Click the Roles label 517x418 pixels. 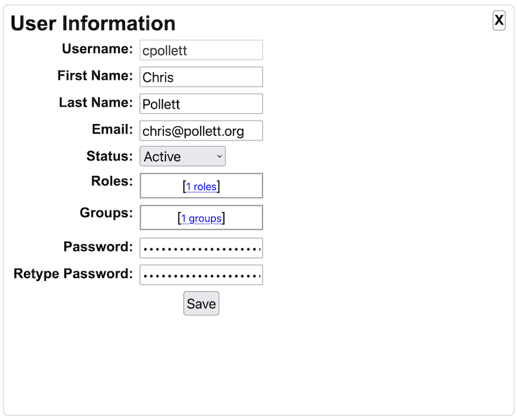[112, 181]
